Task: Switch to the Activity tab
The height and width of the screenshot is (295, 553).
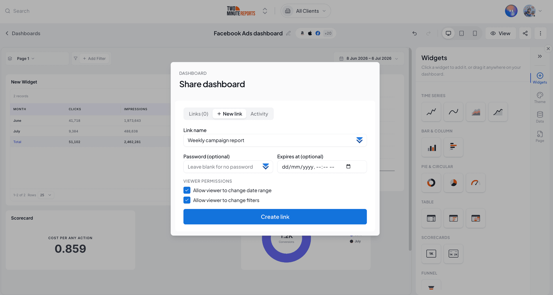Action: (259, 114)
